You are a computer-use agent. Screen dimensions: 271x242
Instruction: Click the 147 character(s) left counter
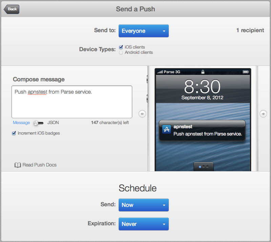pyautogui.click(x=110, y=123)
